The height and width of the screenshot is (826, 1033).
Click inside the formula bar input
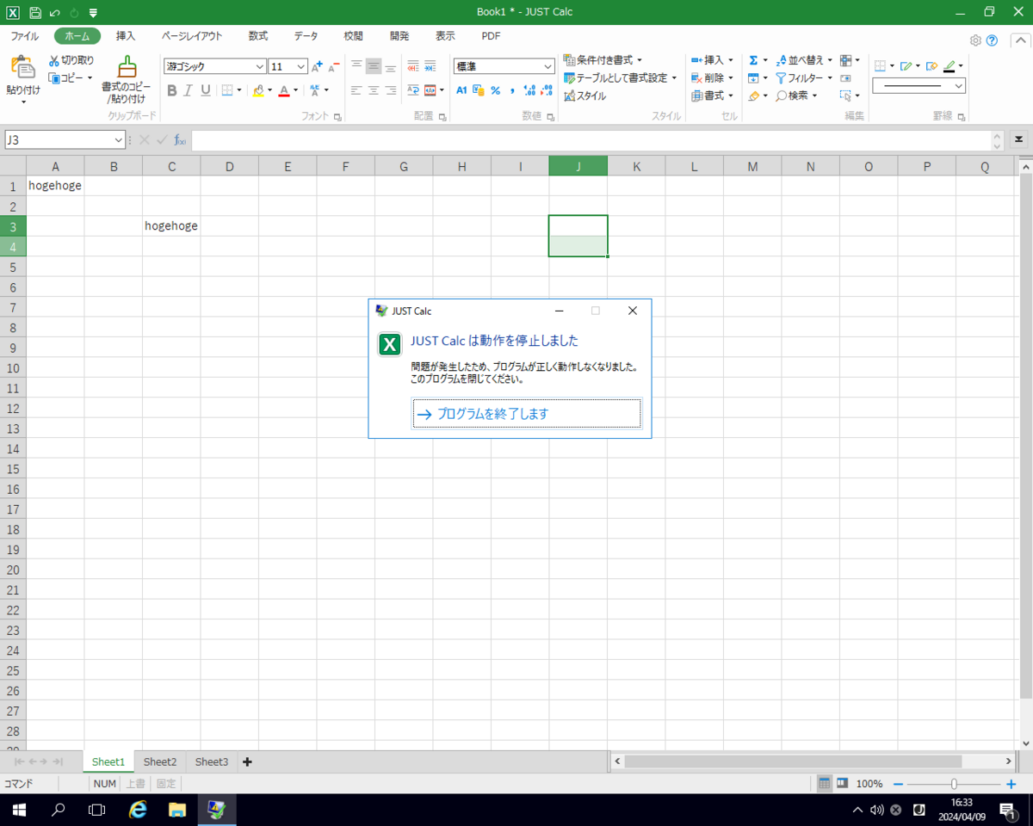point(591,139)
